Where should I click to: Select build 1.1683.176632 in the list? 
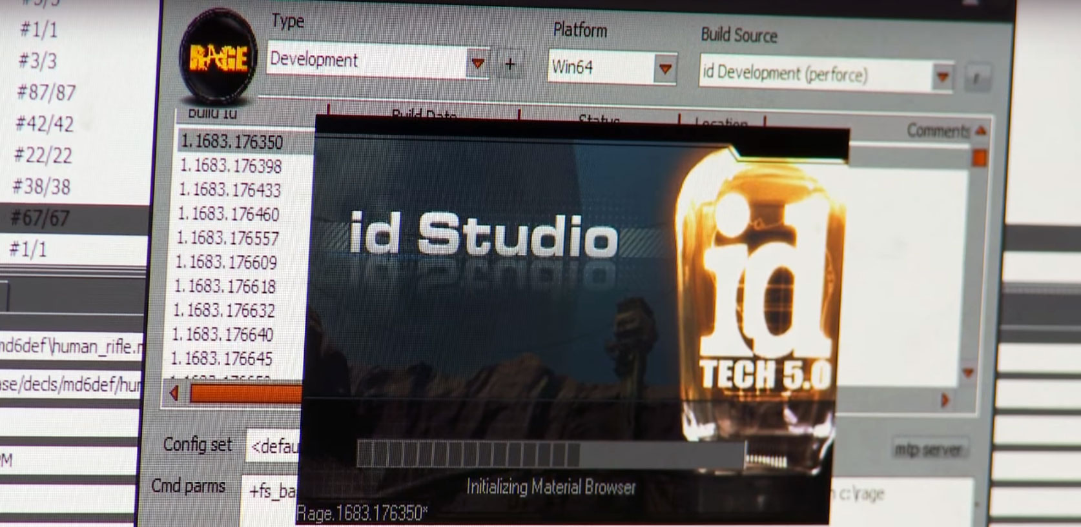click(223, 310)
